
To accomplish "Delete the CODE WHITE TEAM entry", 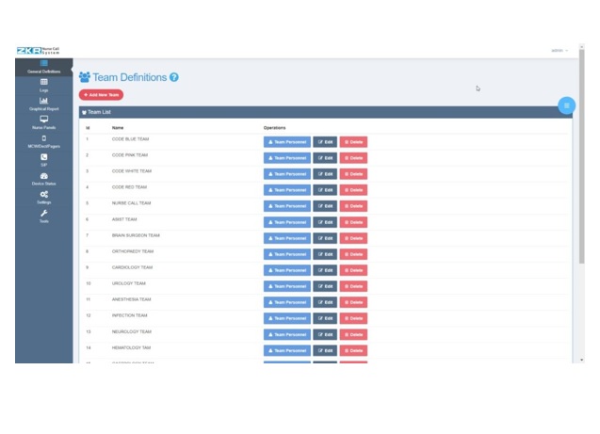I will pyautogui.click(x=353, y=174).
